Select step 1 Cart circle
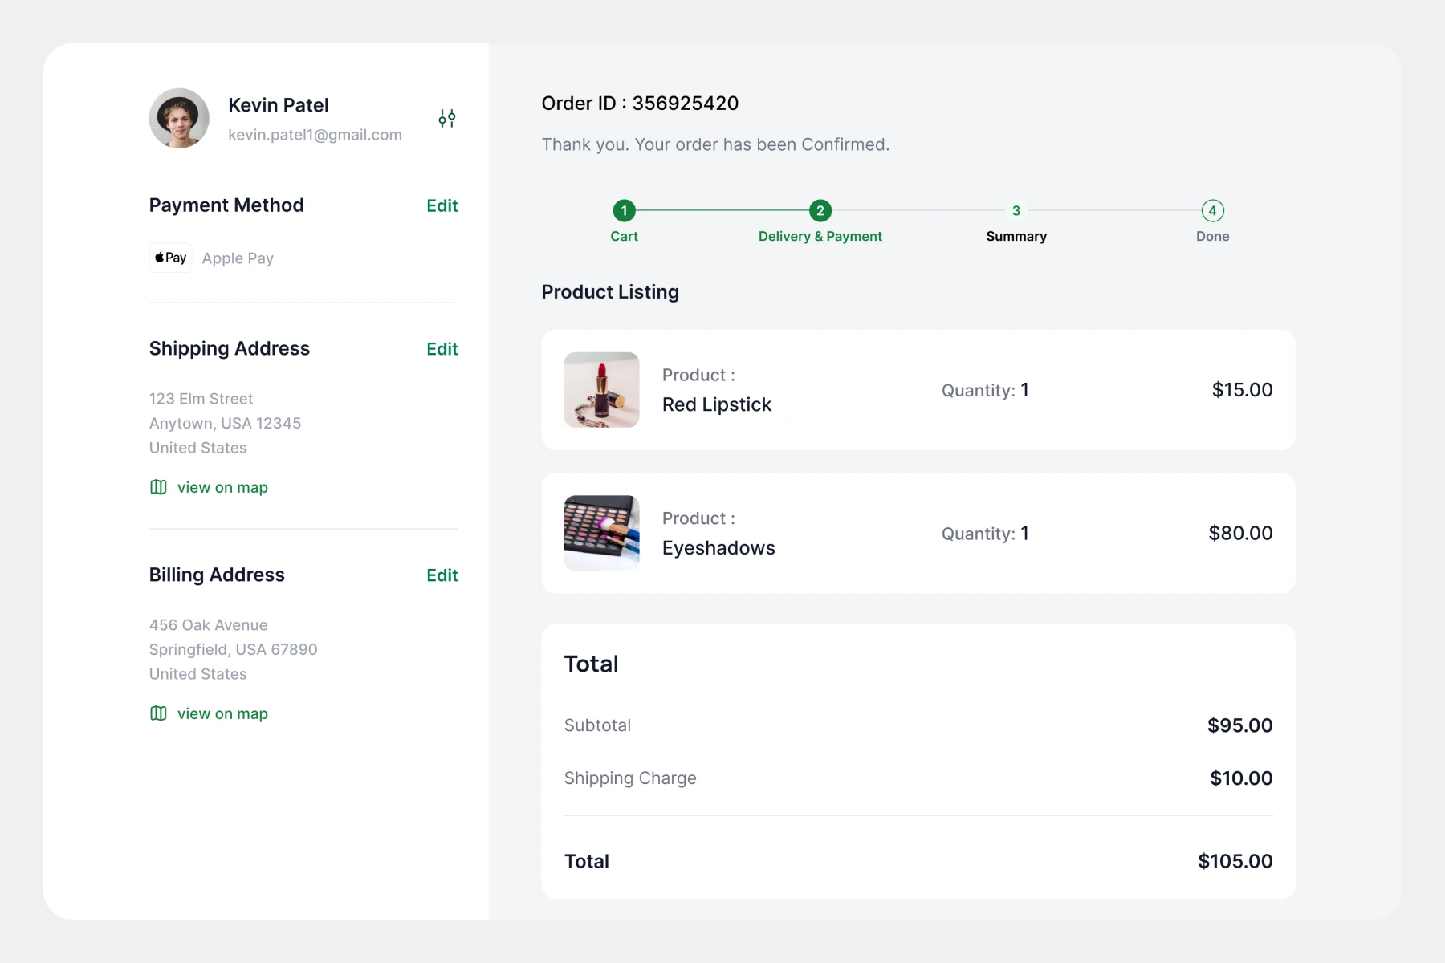The height and width of the screenshot is (963, 1445). 624,211
